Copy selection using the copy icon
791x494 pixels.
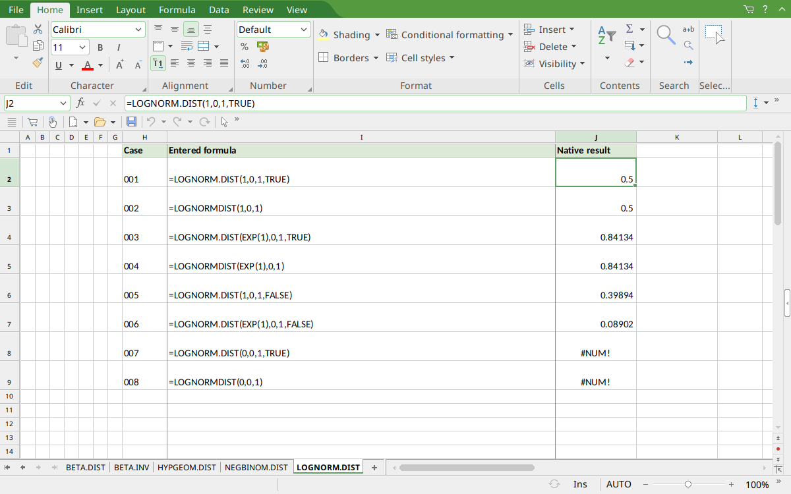click(38, 46)
